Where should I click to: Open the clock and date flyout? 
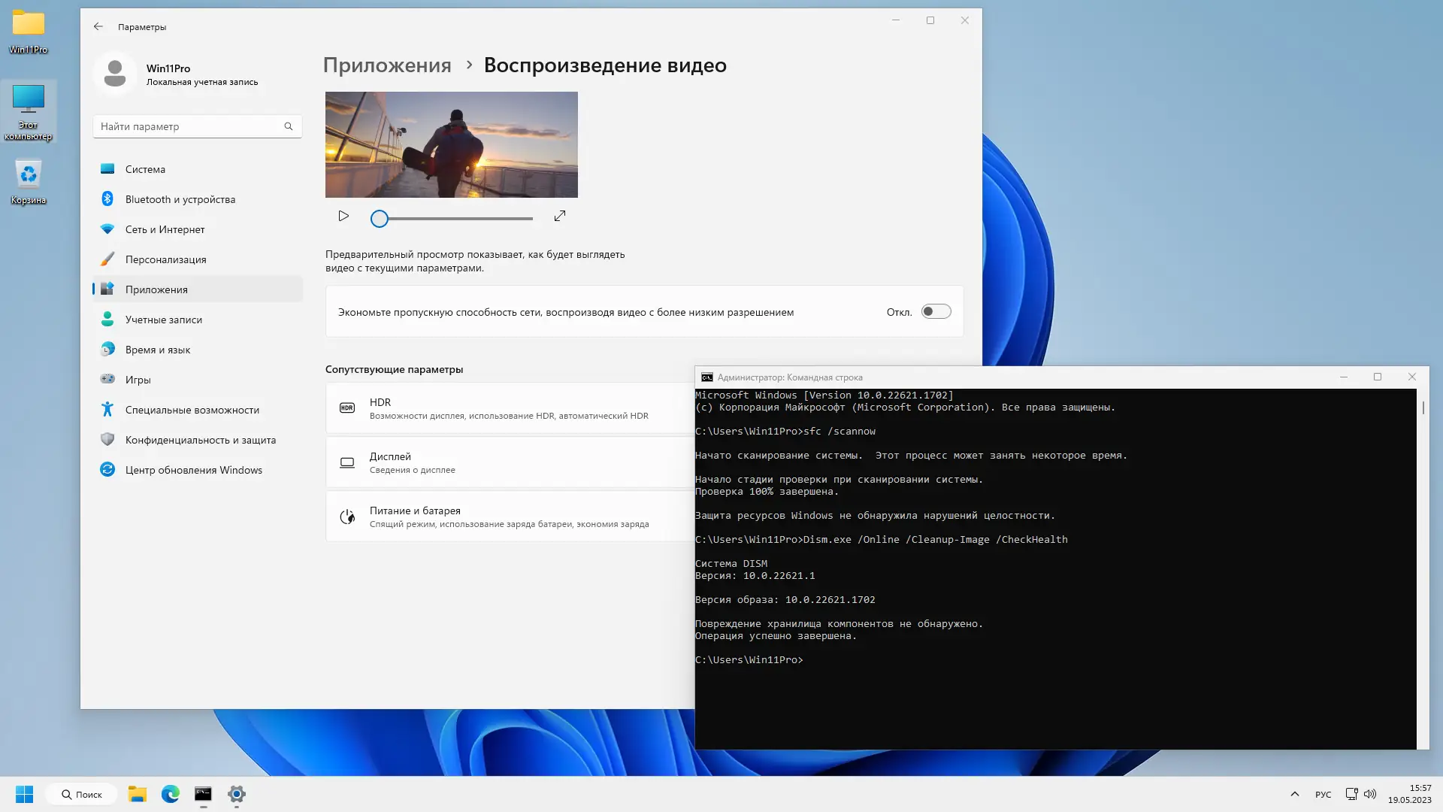(1409, 794)
